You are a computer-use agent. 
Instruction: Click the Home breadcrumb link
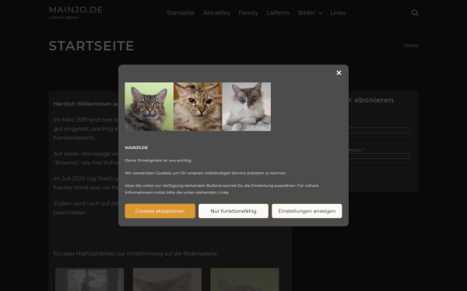pyautogui.click(x=411, y=46)
